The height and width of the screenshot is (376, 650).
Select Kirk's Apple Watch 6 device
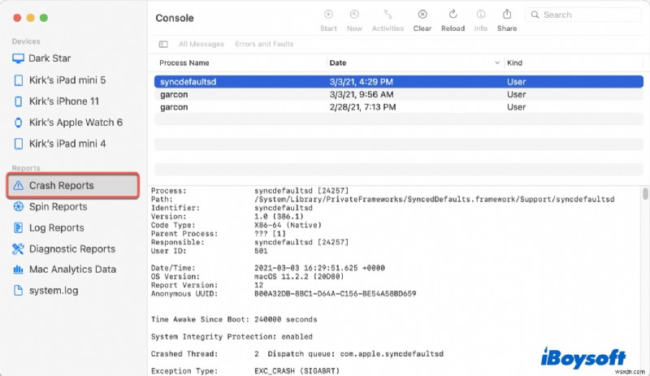click(68, 123)
